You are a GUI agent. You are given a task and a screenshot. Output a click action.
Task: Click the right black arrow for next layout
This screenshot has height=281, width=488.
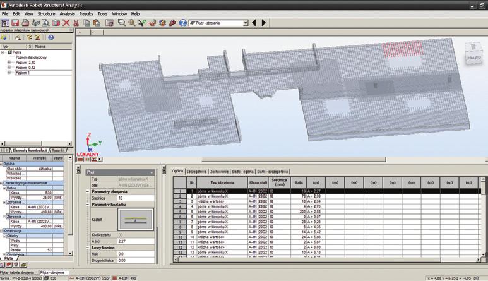pyautogui.click(x=264, y=23)
